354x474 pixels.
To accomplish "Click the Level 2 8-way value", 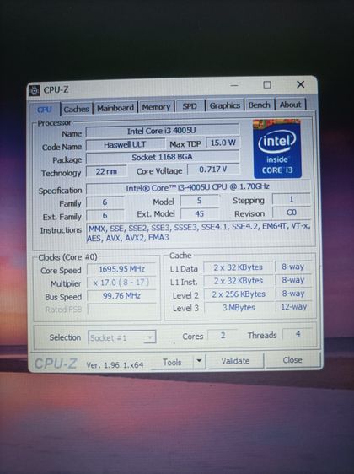I will [x=293, y=294].
